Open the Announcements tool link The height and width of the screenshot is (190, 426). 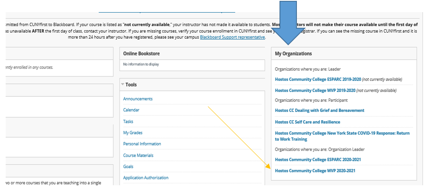click(x=138, y=99)
